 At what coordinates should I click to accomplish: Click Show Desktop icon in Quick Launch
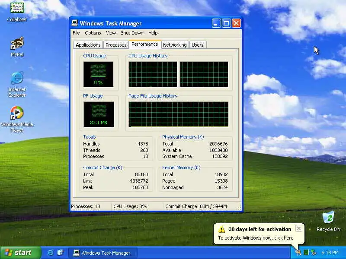pos(60,253)
